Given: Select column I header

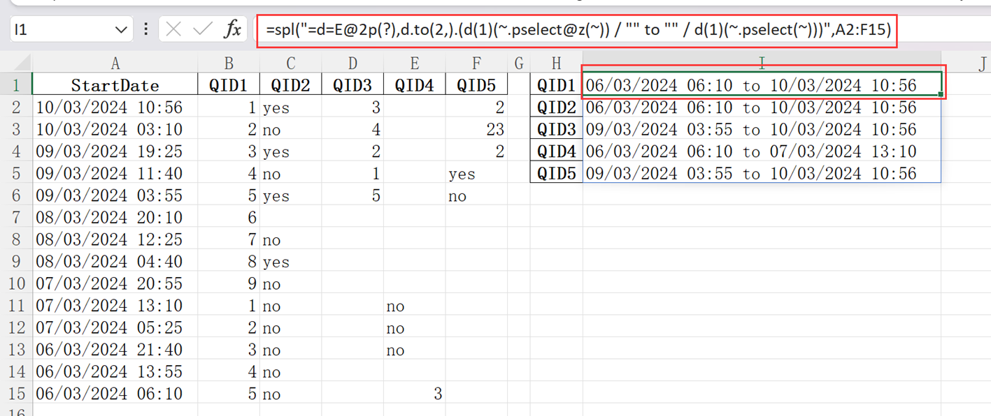Looking at the screenshot, I should pyautogui.click(x=761, y=64).
